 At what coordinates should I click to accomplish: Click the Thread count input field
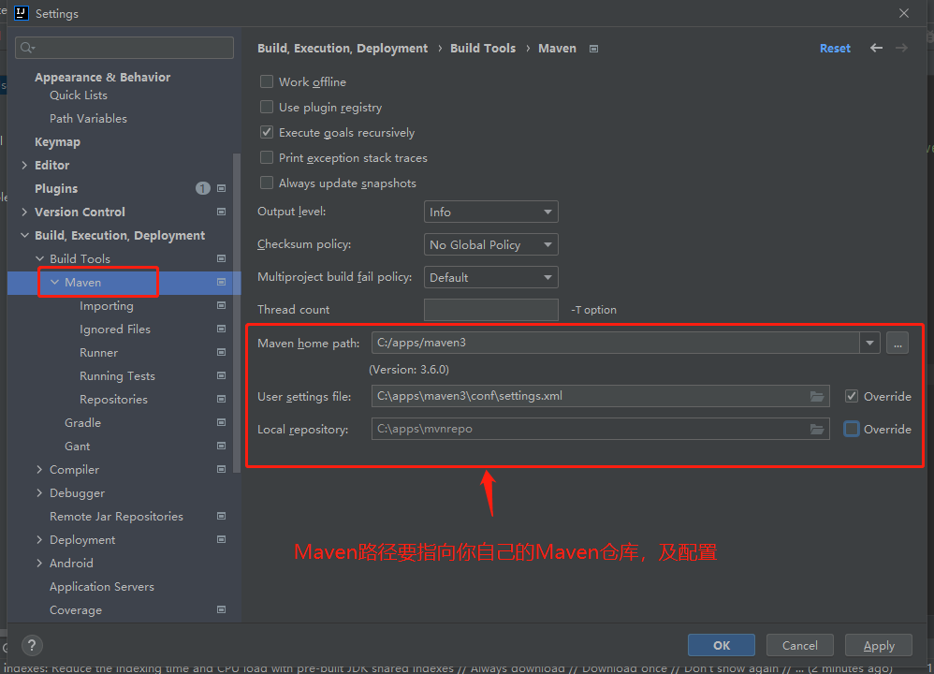(490, 310)
